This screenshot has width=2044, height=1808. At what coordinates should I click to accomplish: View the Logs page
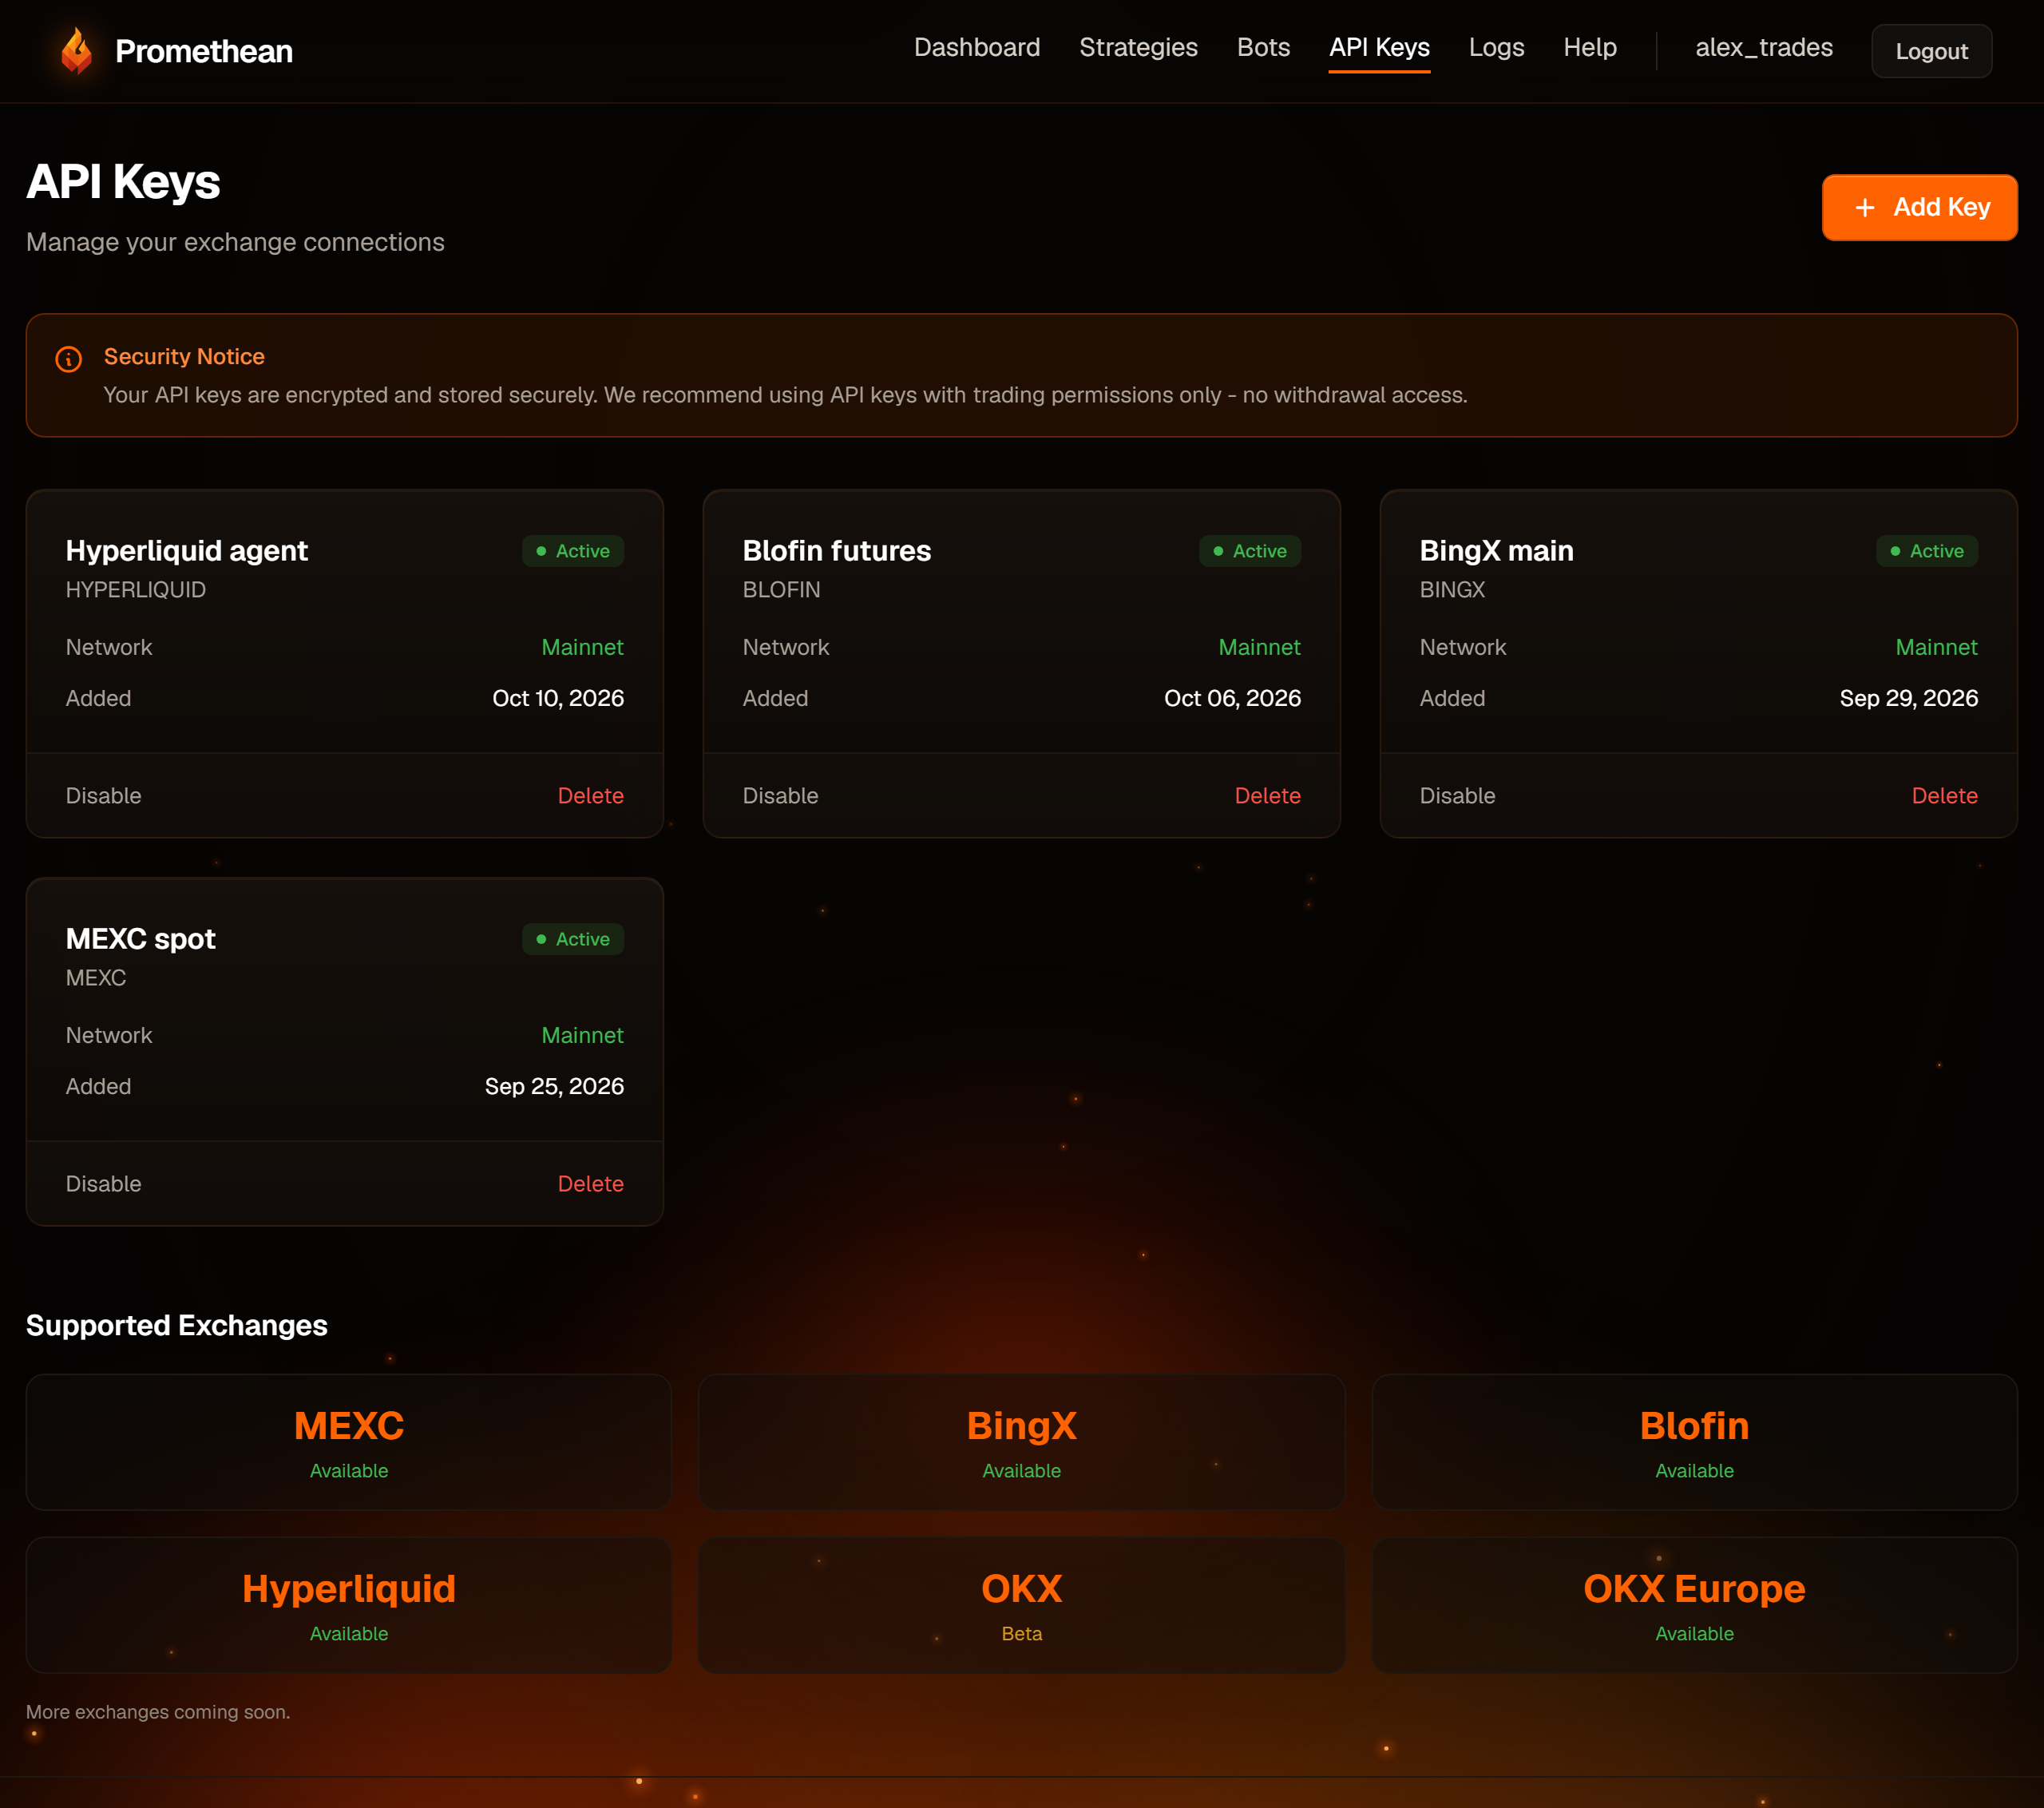click(1496, 48)
